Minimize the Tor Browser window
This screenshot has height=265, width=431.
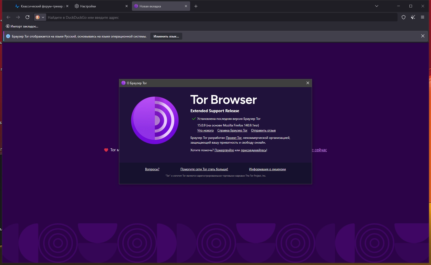click(399, 6)
